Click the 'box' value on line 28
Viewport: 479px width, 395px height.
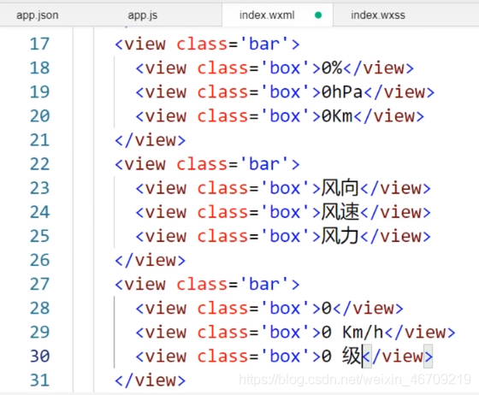click(x=286, y=309)
